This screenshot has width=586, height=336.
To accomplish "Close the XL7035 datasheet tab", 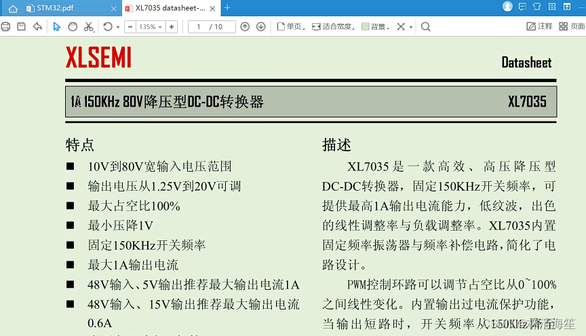I will tap(212, 8).
